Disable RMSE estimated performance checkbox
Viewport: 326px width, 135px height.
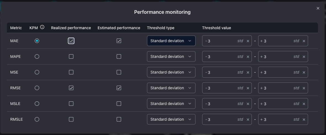pos(119,88)
